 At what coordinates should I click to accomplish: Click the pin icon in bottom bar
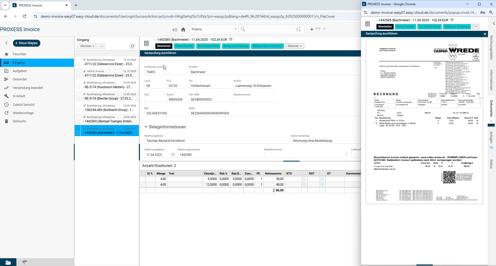(x=24, y=262)
